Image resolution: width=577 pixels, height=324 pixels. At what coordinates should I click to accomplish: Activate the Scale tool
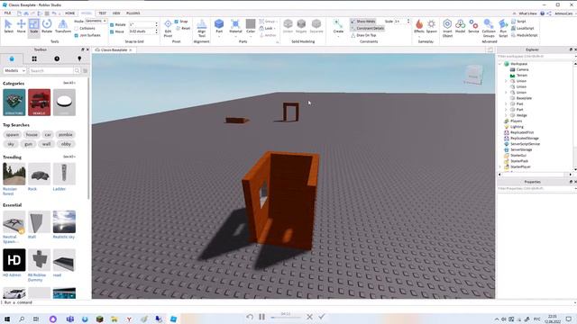[x=33, y=26]
